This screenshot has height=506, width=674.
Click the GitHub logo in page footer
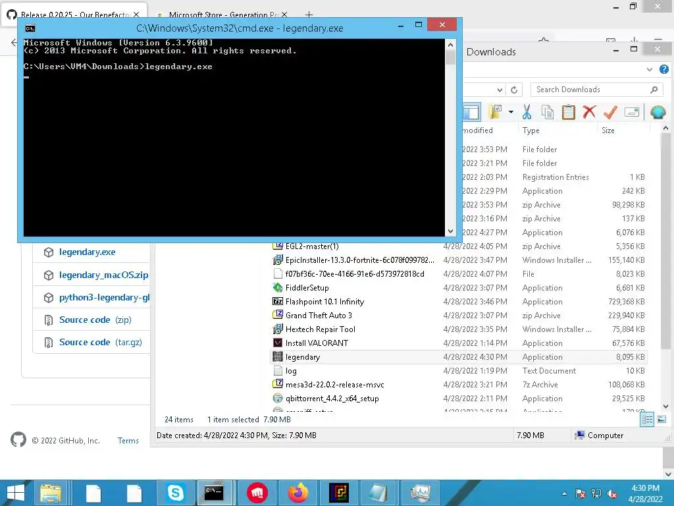pos(18,439)
